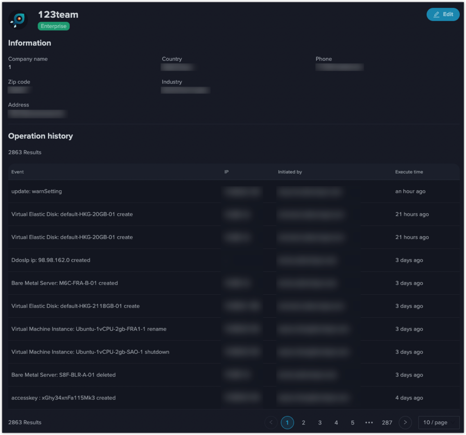
Task: Select the update: warnSetting event row
Action: (x=37, y=191)
